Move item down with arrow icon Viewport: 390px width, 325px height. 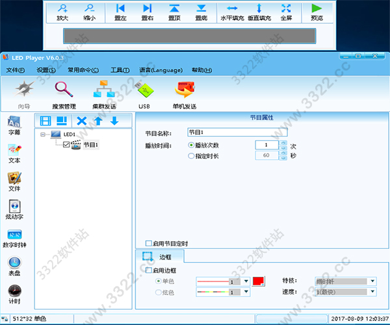(x=114, y=121)
